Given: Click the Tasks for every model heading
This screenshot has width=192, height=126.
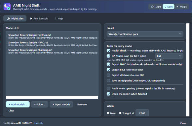Looking at the screenshot, I should point(119,46).
